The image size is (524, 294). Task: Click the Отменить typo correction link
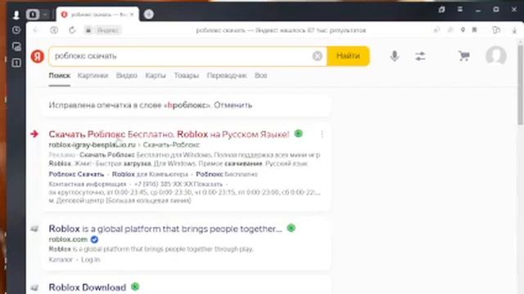[233, 105]
